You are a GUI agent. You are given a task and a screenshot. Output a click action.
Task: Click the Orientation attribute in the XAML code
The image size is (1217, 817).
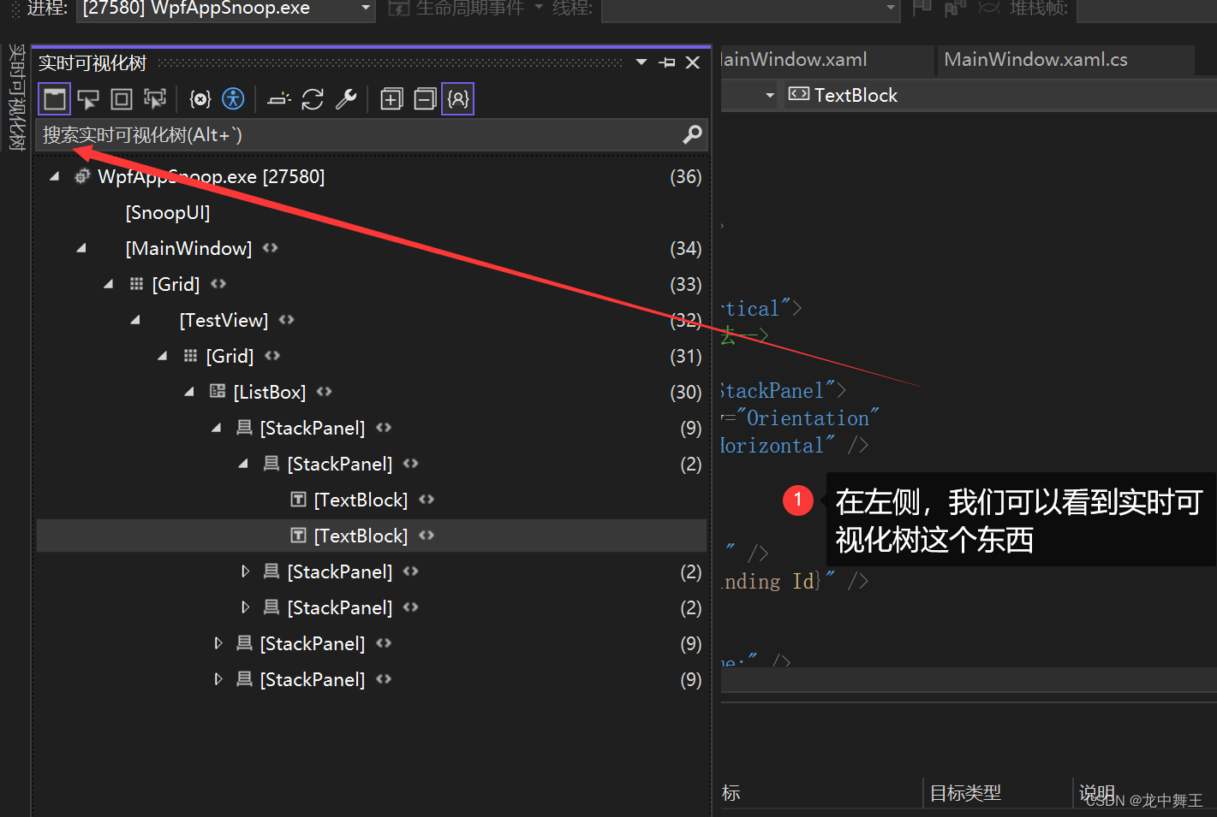[x=808, y=418]
